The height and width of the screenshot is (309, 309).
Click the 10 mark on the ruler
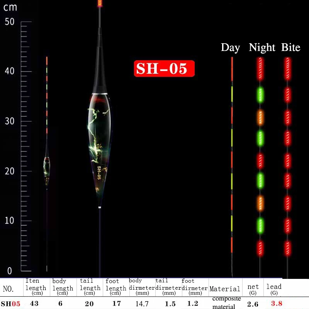9,221
